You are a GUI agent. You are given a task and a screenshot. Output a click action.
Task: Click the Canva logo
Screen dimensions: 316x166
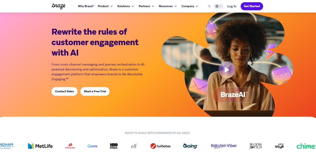[x=92, y=146]
